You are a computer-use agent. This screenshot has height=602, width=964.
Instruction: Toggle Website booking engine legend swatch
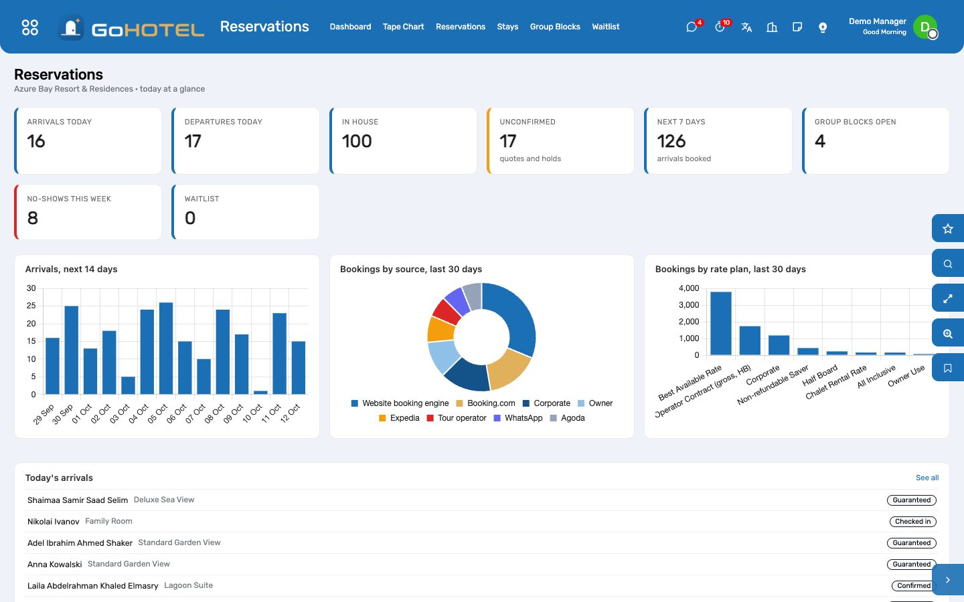355,403
